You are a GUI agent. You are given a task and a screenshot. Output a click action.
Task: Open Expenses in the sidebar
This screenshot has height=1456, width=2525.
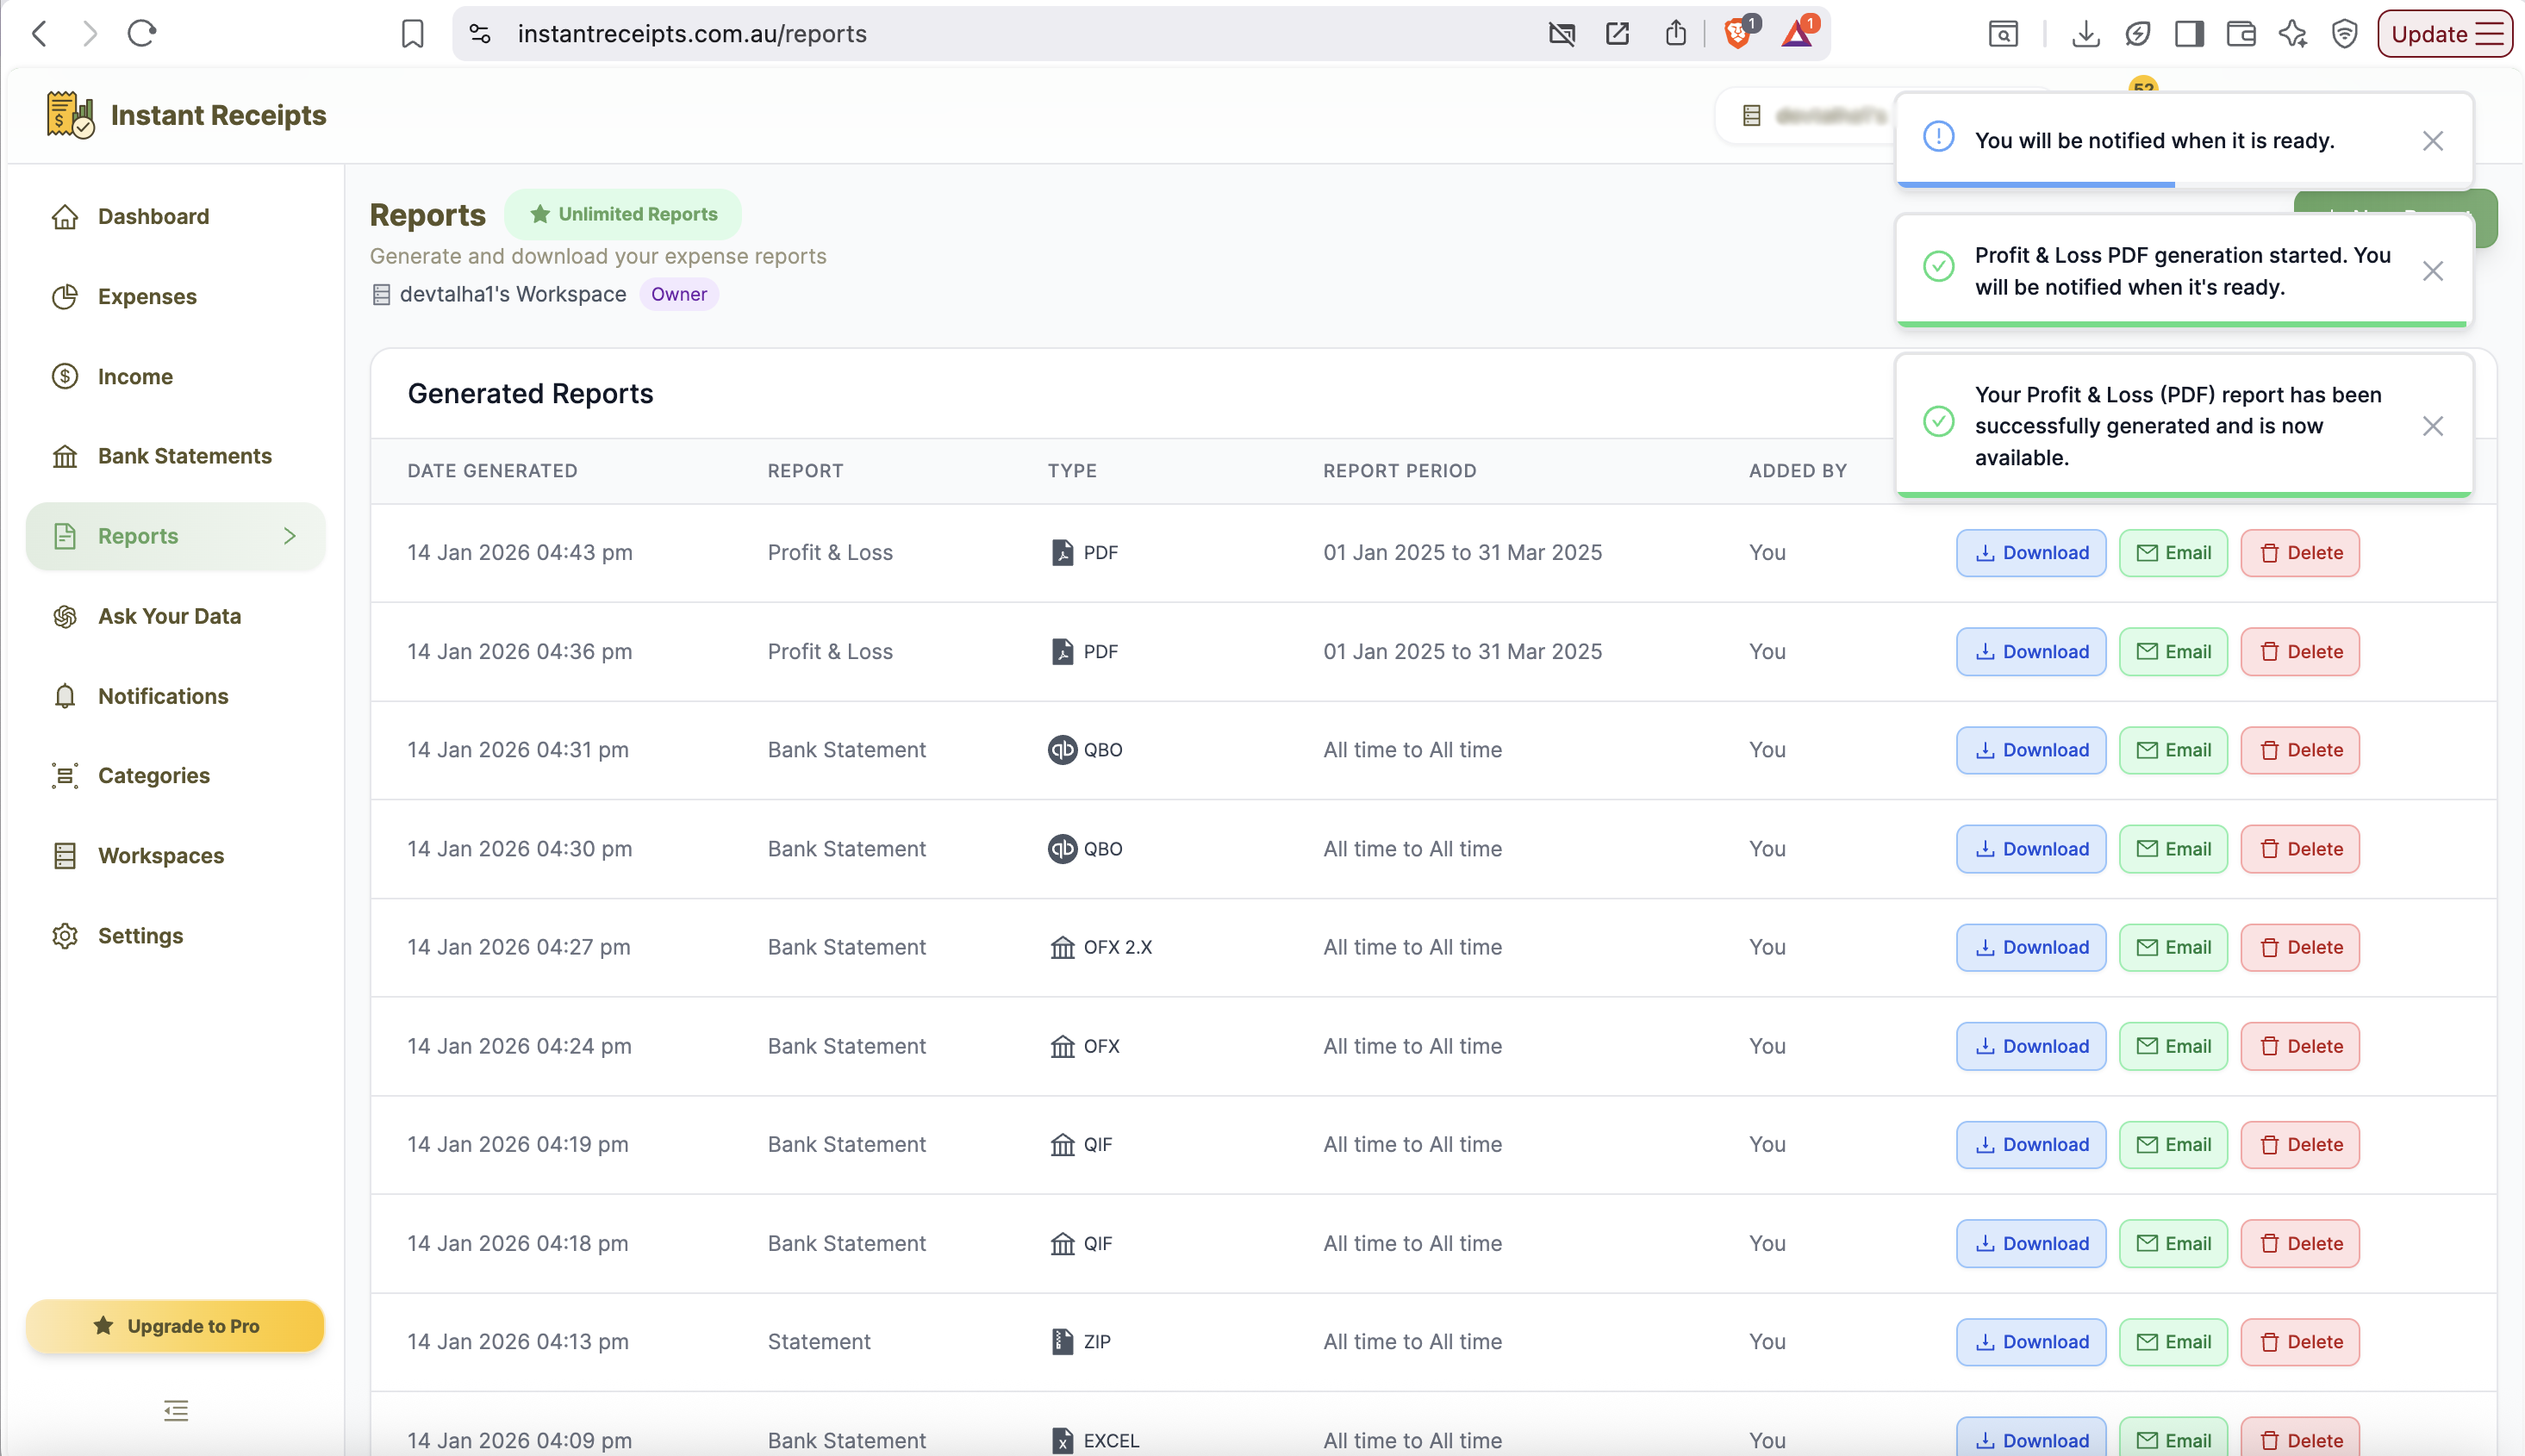click(176, 296)
